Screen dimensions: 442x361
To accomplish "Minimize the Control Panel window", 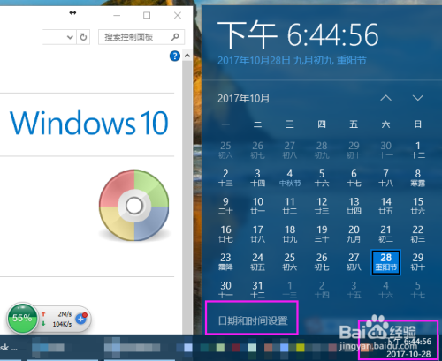I will [117, 15].
